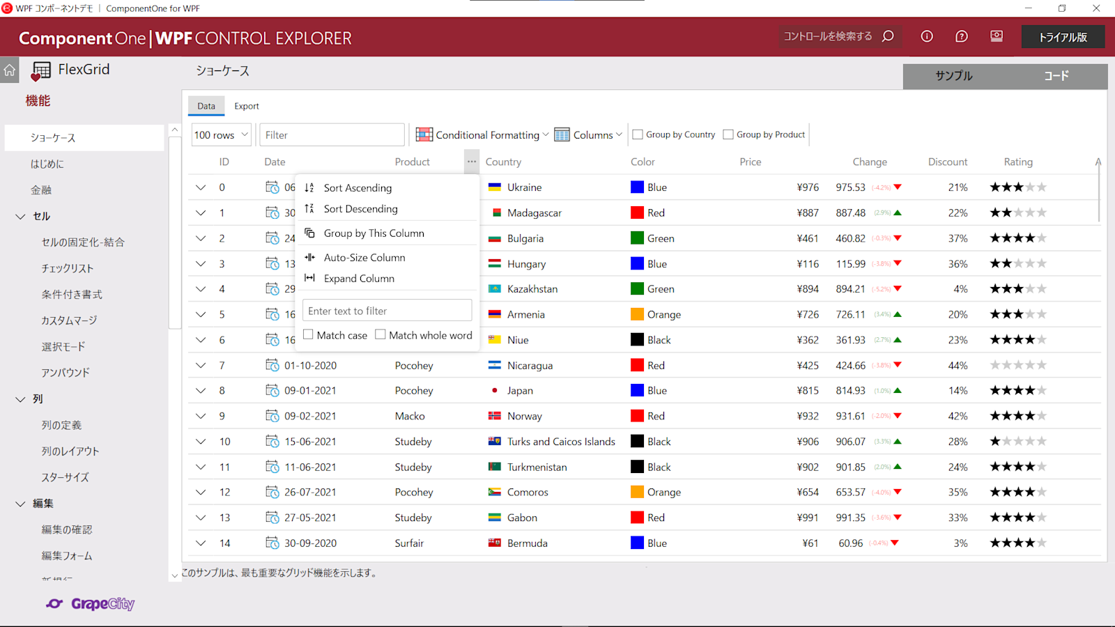Click the Expand Column icon

[x=309, y=278]
